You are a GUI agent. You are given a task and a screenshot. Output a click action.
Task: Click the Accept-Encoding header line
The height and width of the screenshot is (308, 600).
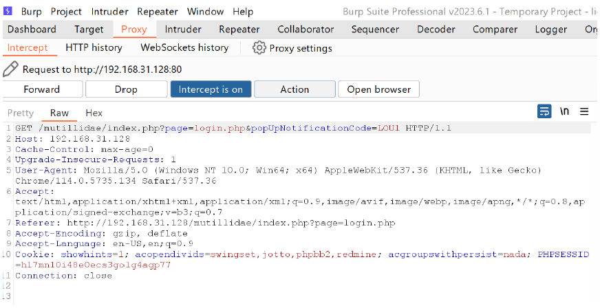[x=101, y=234]
